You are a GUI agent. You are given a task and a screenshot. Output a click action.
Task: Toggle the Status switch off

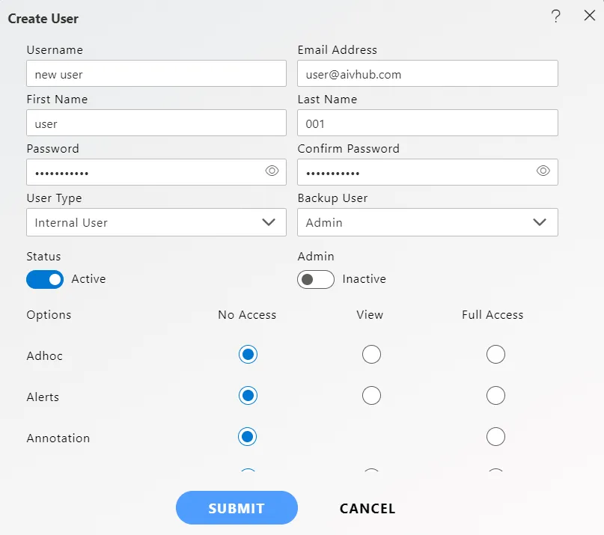pos(45,279)
